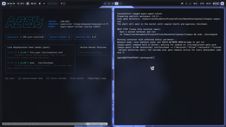
Task: Click the red crossed-circle tray icon
Action: pos(64,3)
